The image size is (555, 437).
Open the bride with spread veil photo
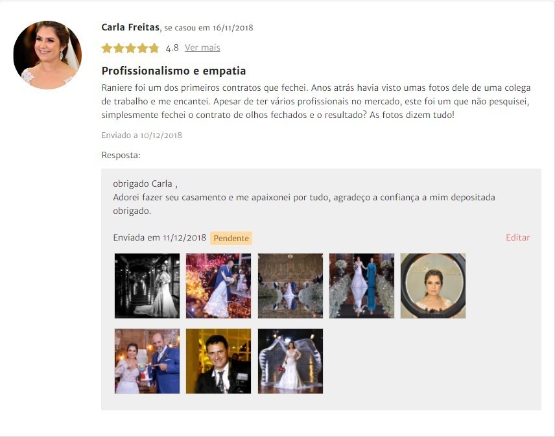pos(290,361)
